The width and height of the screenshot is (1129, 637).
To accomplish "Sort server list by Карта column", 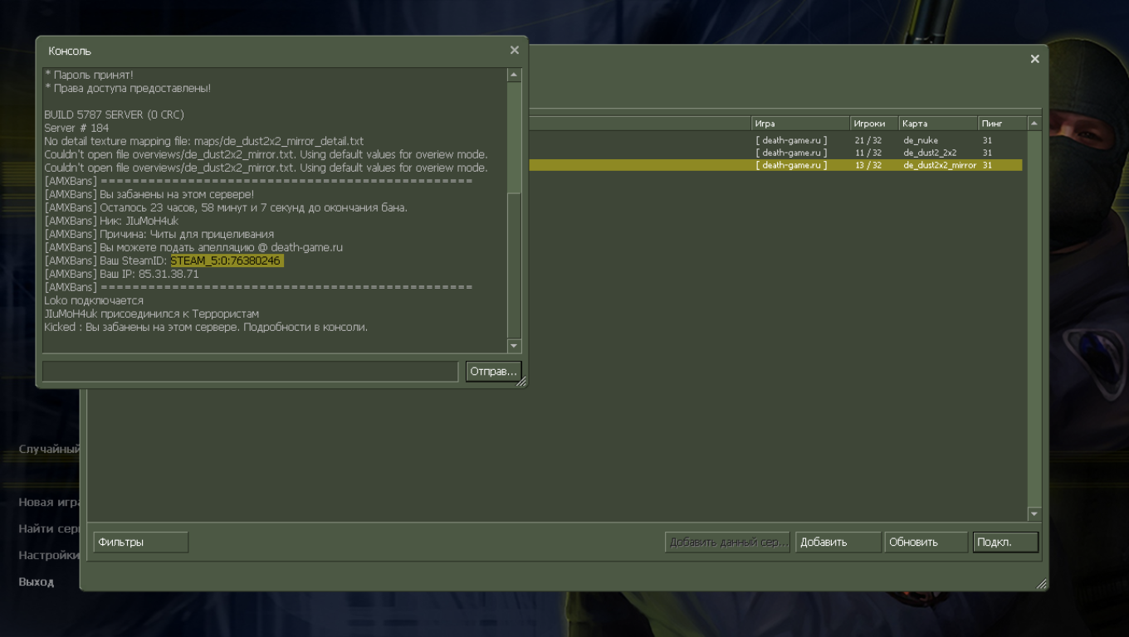I will [x=937, y=124].
